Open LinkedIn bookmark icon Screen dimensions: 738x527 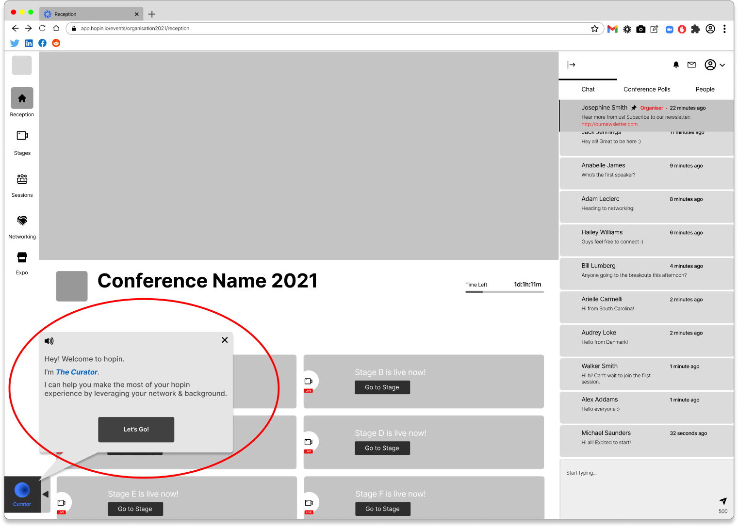coord(29,43)
